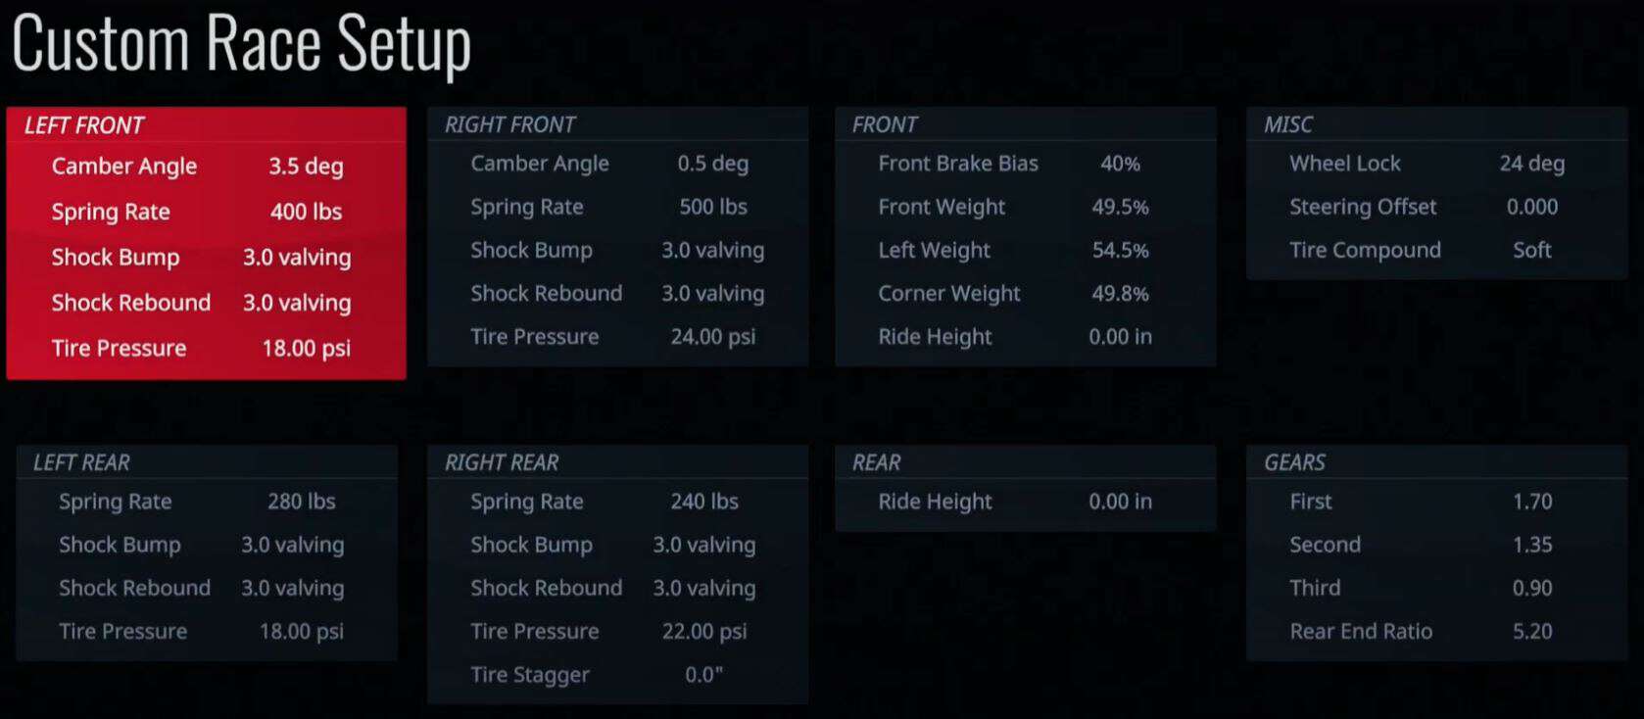The image size is (1644, 719).
Task: Select the LEFT FRONT setup panel
Action: tap(206, 243)
